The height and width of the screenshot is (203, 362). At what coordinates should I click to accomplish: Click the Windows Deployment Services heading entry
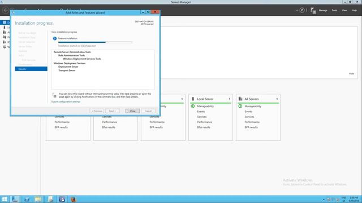click(x=70, y=63)
